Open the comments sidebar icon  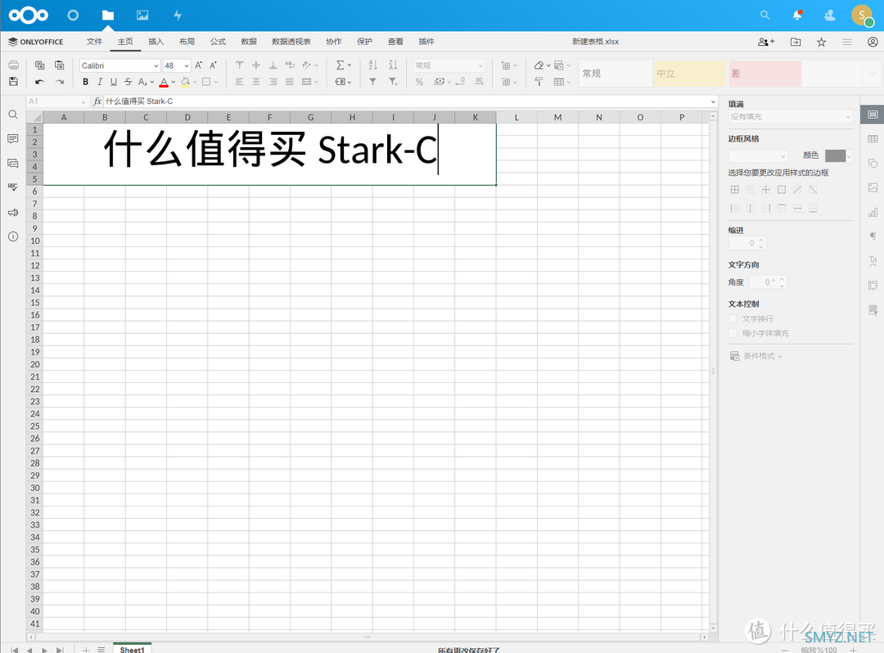pos(13,138)
